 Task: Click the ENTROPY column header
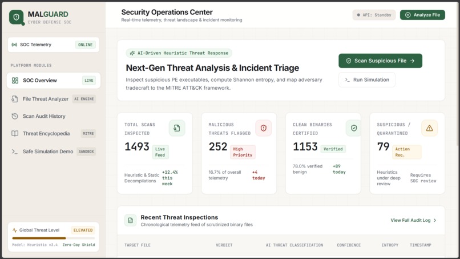pyautogui.click(x=390, y=245)
